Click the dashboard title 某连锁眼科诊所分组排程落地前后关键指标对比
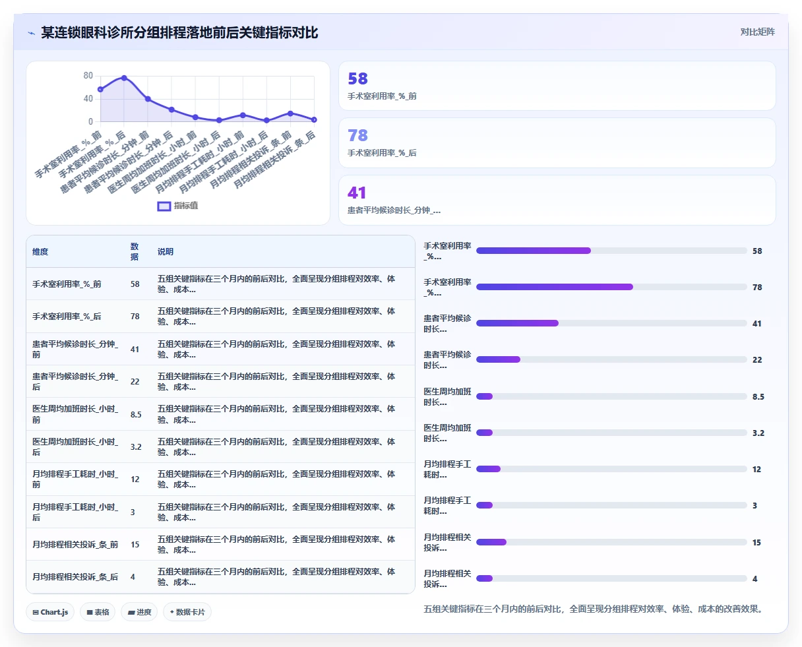 click(x=179, y=32)
